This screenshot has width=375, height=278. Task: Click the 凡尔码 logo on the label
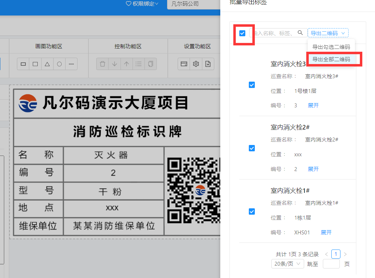(x=28, y=103)
